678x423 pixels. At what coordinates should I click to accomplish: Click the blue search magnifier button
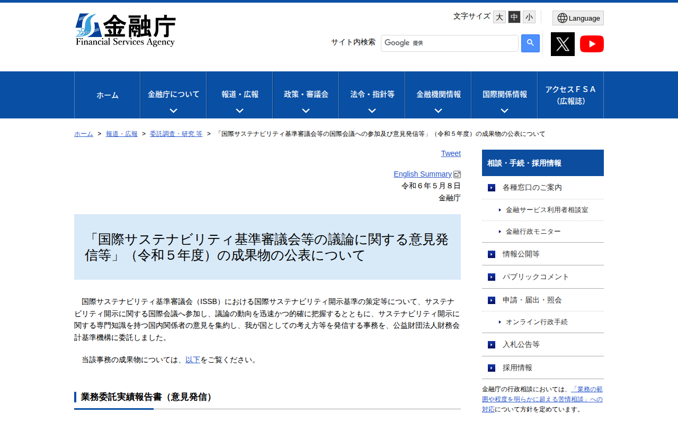pyautogui.click(x=530, y=43)
